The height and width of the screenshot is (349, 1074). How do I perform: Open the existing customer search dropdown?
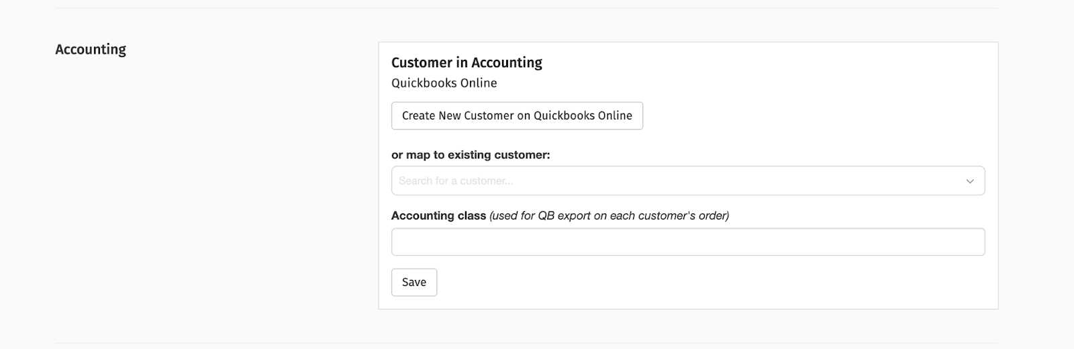(688, 181)
